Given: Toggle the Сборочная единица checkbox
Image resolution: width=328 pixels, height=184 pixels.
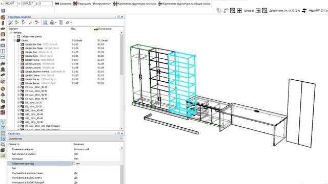Looking at the screenshot, I should (x=73, y=164).
